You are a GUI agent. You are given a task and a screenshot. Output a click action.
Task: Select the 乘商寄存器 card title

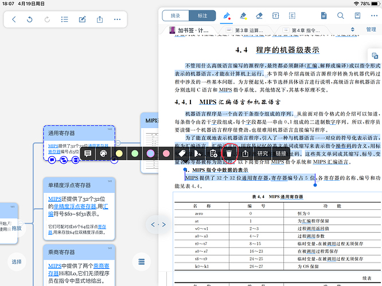pyautogui.click(x=61, y=252)
